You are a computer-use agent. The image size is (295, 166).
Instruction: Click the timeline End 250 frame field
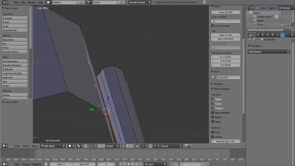coord(84,164)
